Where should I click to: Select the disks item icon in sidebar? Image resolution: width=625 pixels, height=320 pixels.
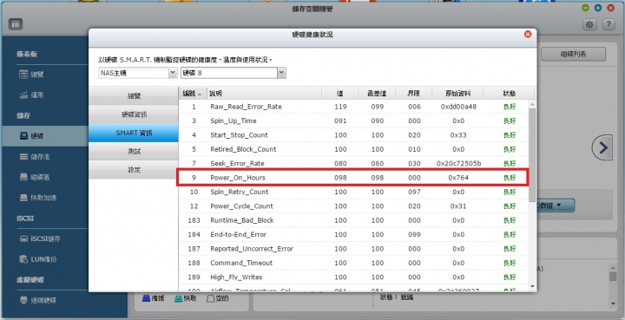pos(23,136)
